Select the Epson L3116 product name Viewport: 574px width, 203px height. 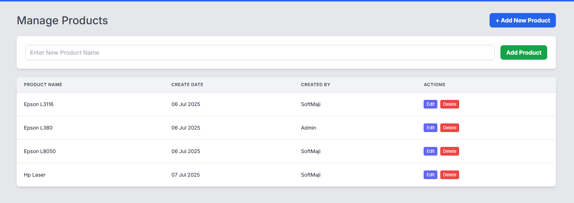click(x=39, y=104)
